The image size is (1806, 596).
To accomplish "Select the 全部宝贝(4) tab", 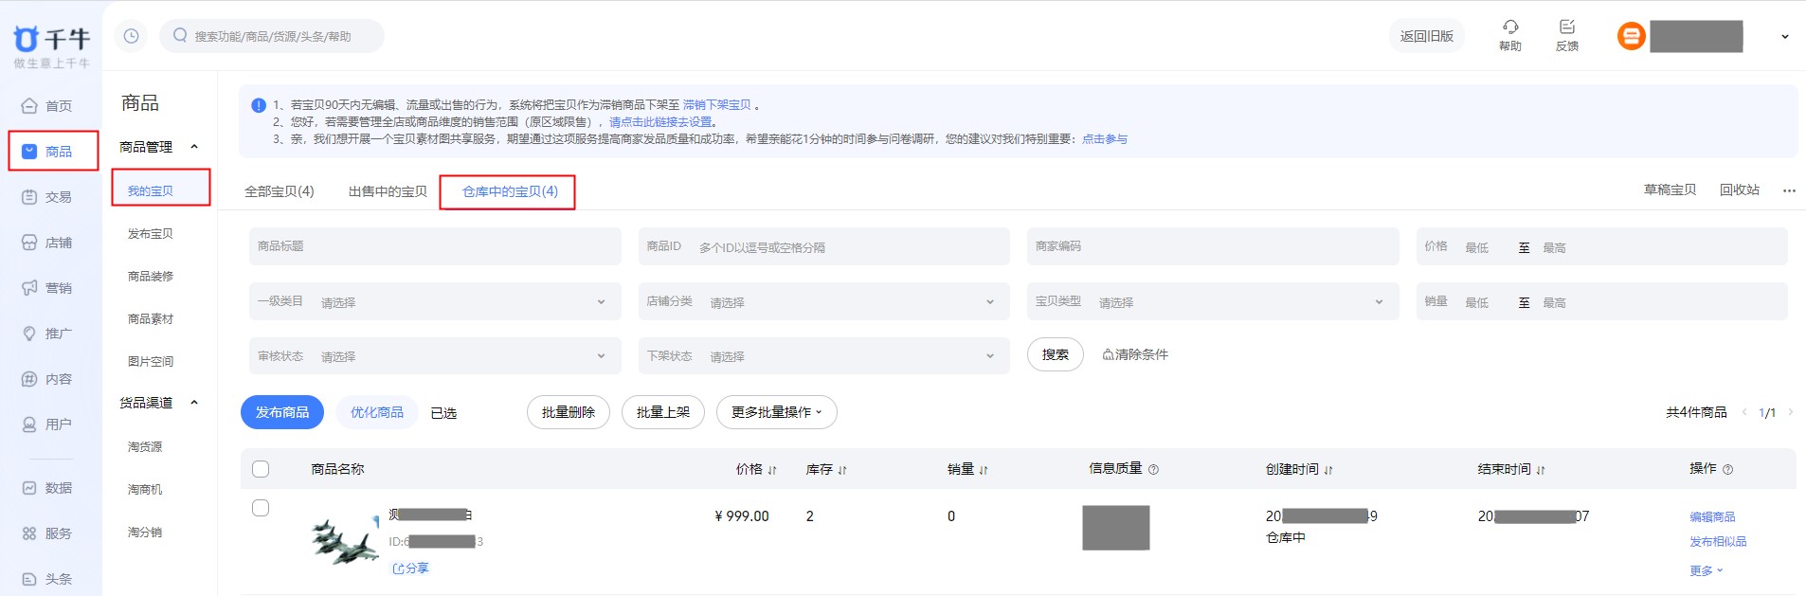I will 279,191.
